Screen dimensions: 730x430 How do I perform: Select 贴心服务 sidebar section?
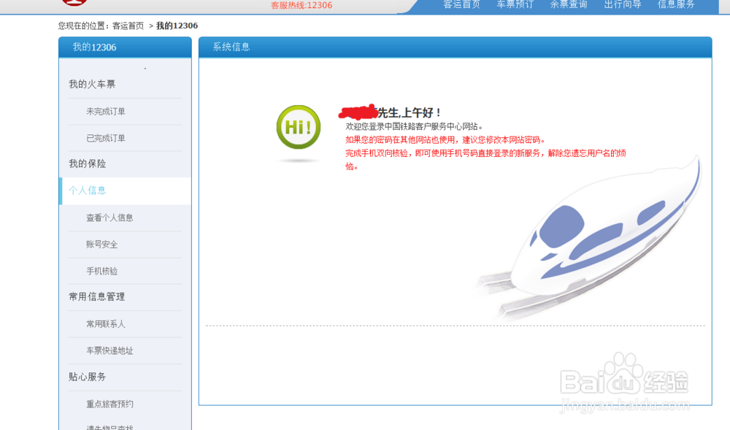point(88,377)
